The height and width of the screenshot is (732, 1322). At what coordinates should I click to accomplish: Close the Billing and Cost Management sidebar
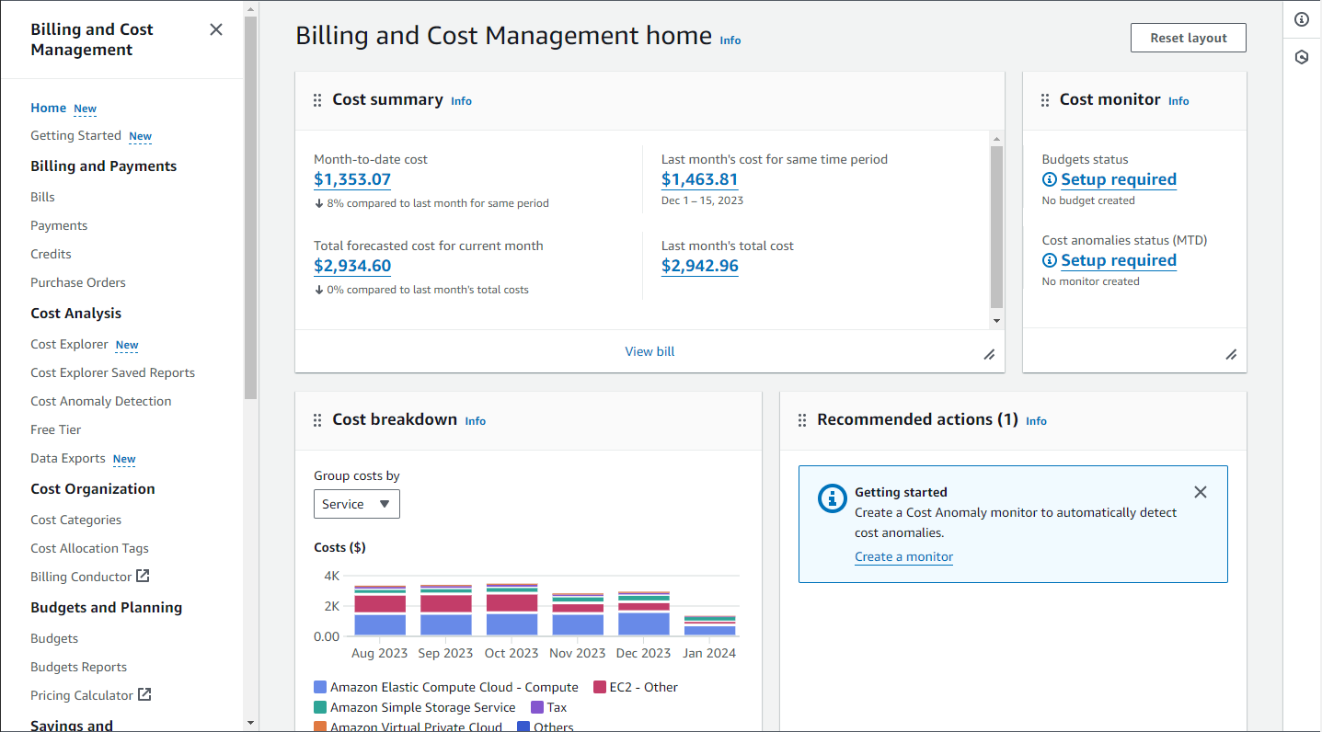click(x=216, y=29)
